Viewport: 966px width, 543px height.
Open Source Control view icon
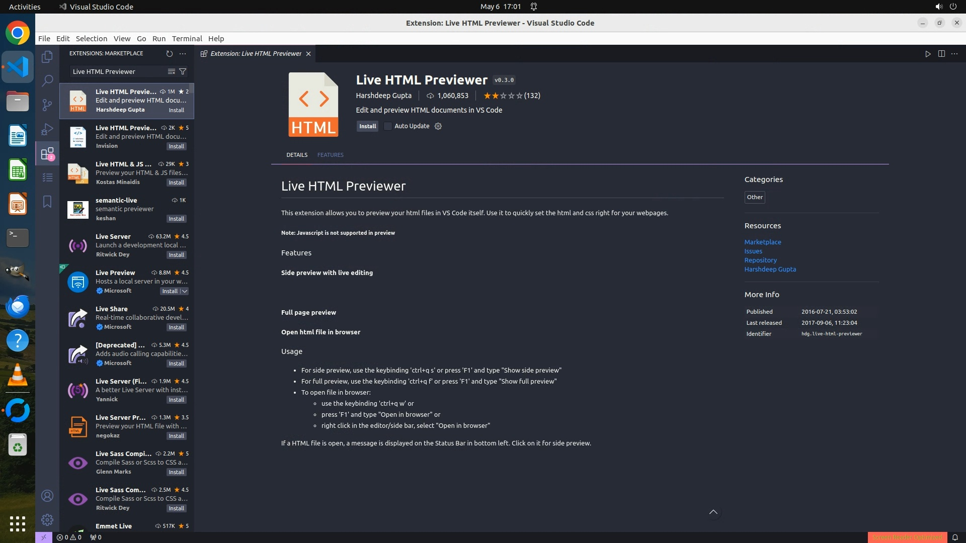click(x=47, y=105)
